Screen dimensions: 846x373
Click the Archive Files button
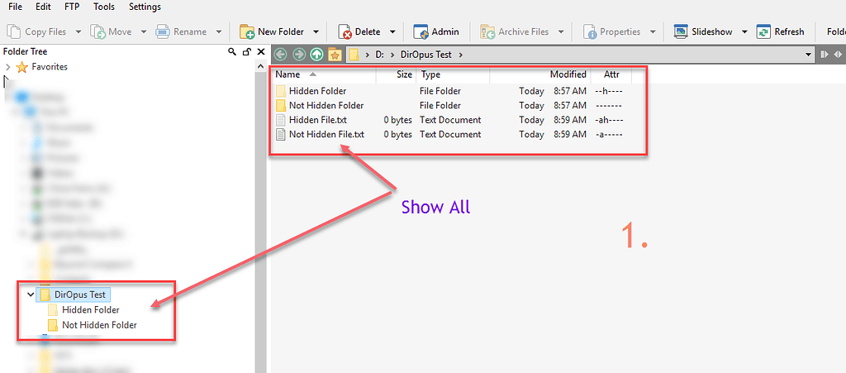(516, 31)
